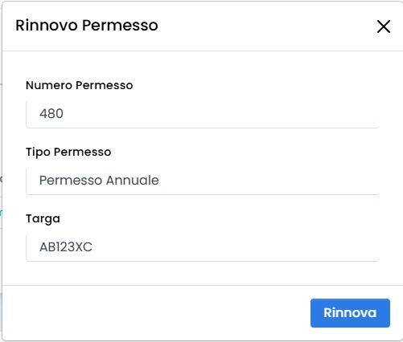Click empty dialog body below Targa field

[203, 273]
